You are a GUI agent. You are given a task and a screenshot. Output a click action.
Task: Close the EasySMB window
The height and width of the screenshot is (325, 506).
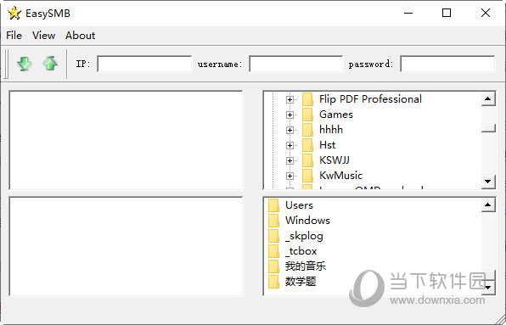[x=486, y=14]
